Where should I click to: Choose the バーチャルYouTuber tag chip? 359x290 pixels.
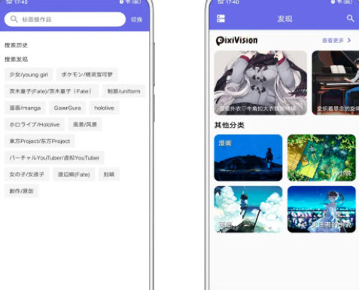coord(54,157)
